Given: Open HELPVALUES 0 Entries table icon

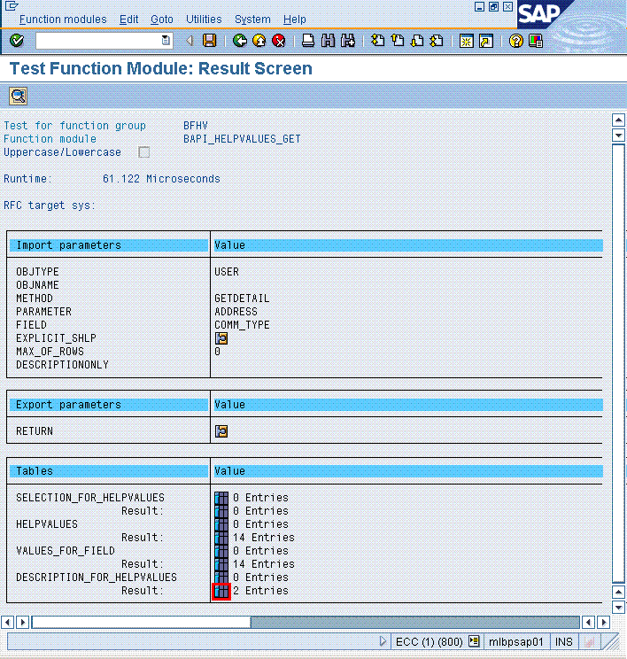Looking at the screenshot, I should tap(221, 524).
